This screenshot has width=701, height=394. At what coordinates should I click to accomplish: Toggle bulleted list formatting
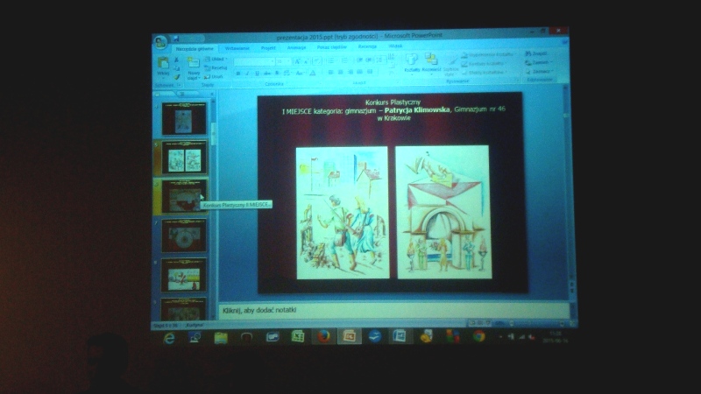pos(332,60)
